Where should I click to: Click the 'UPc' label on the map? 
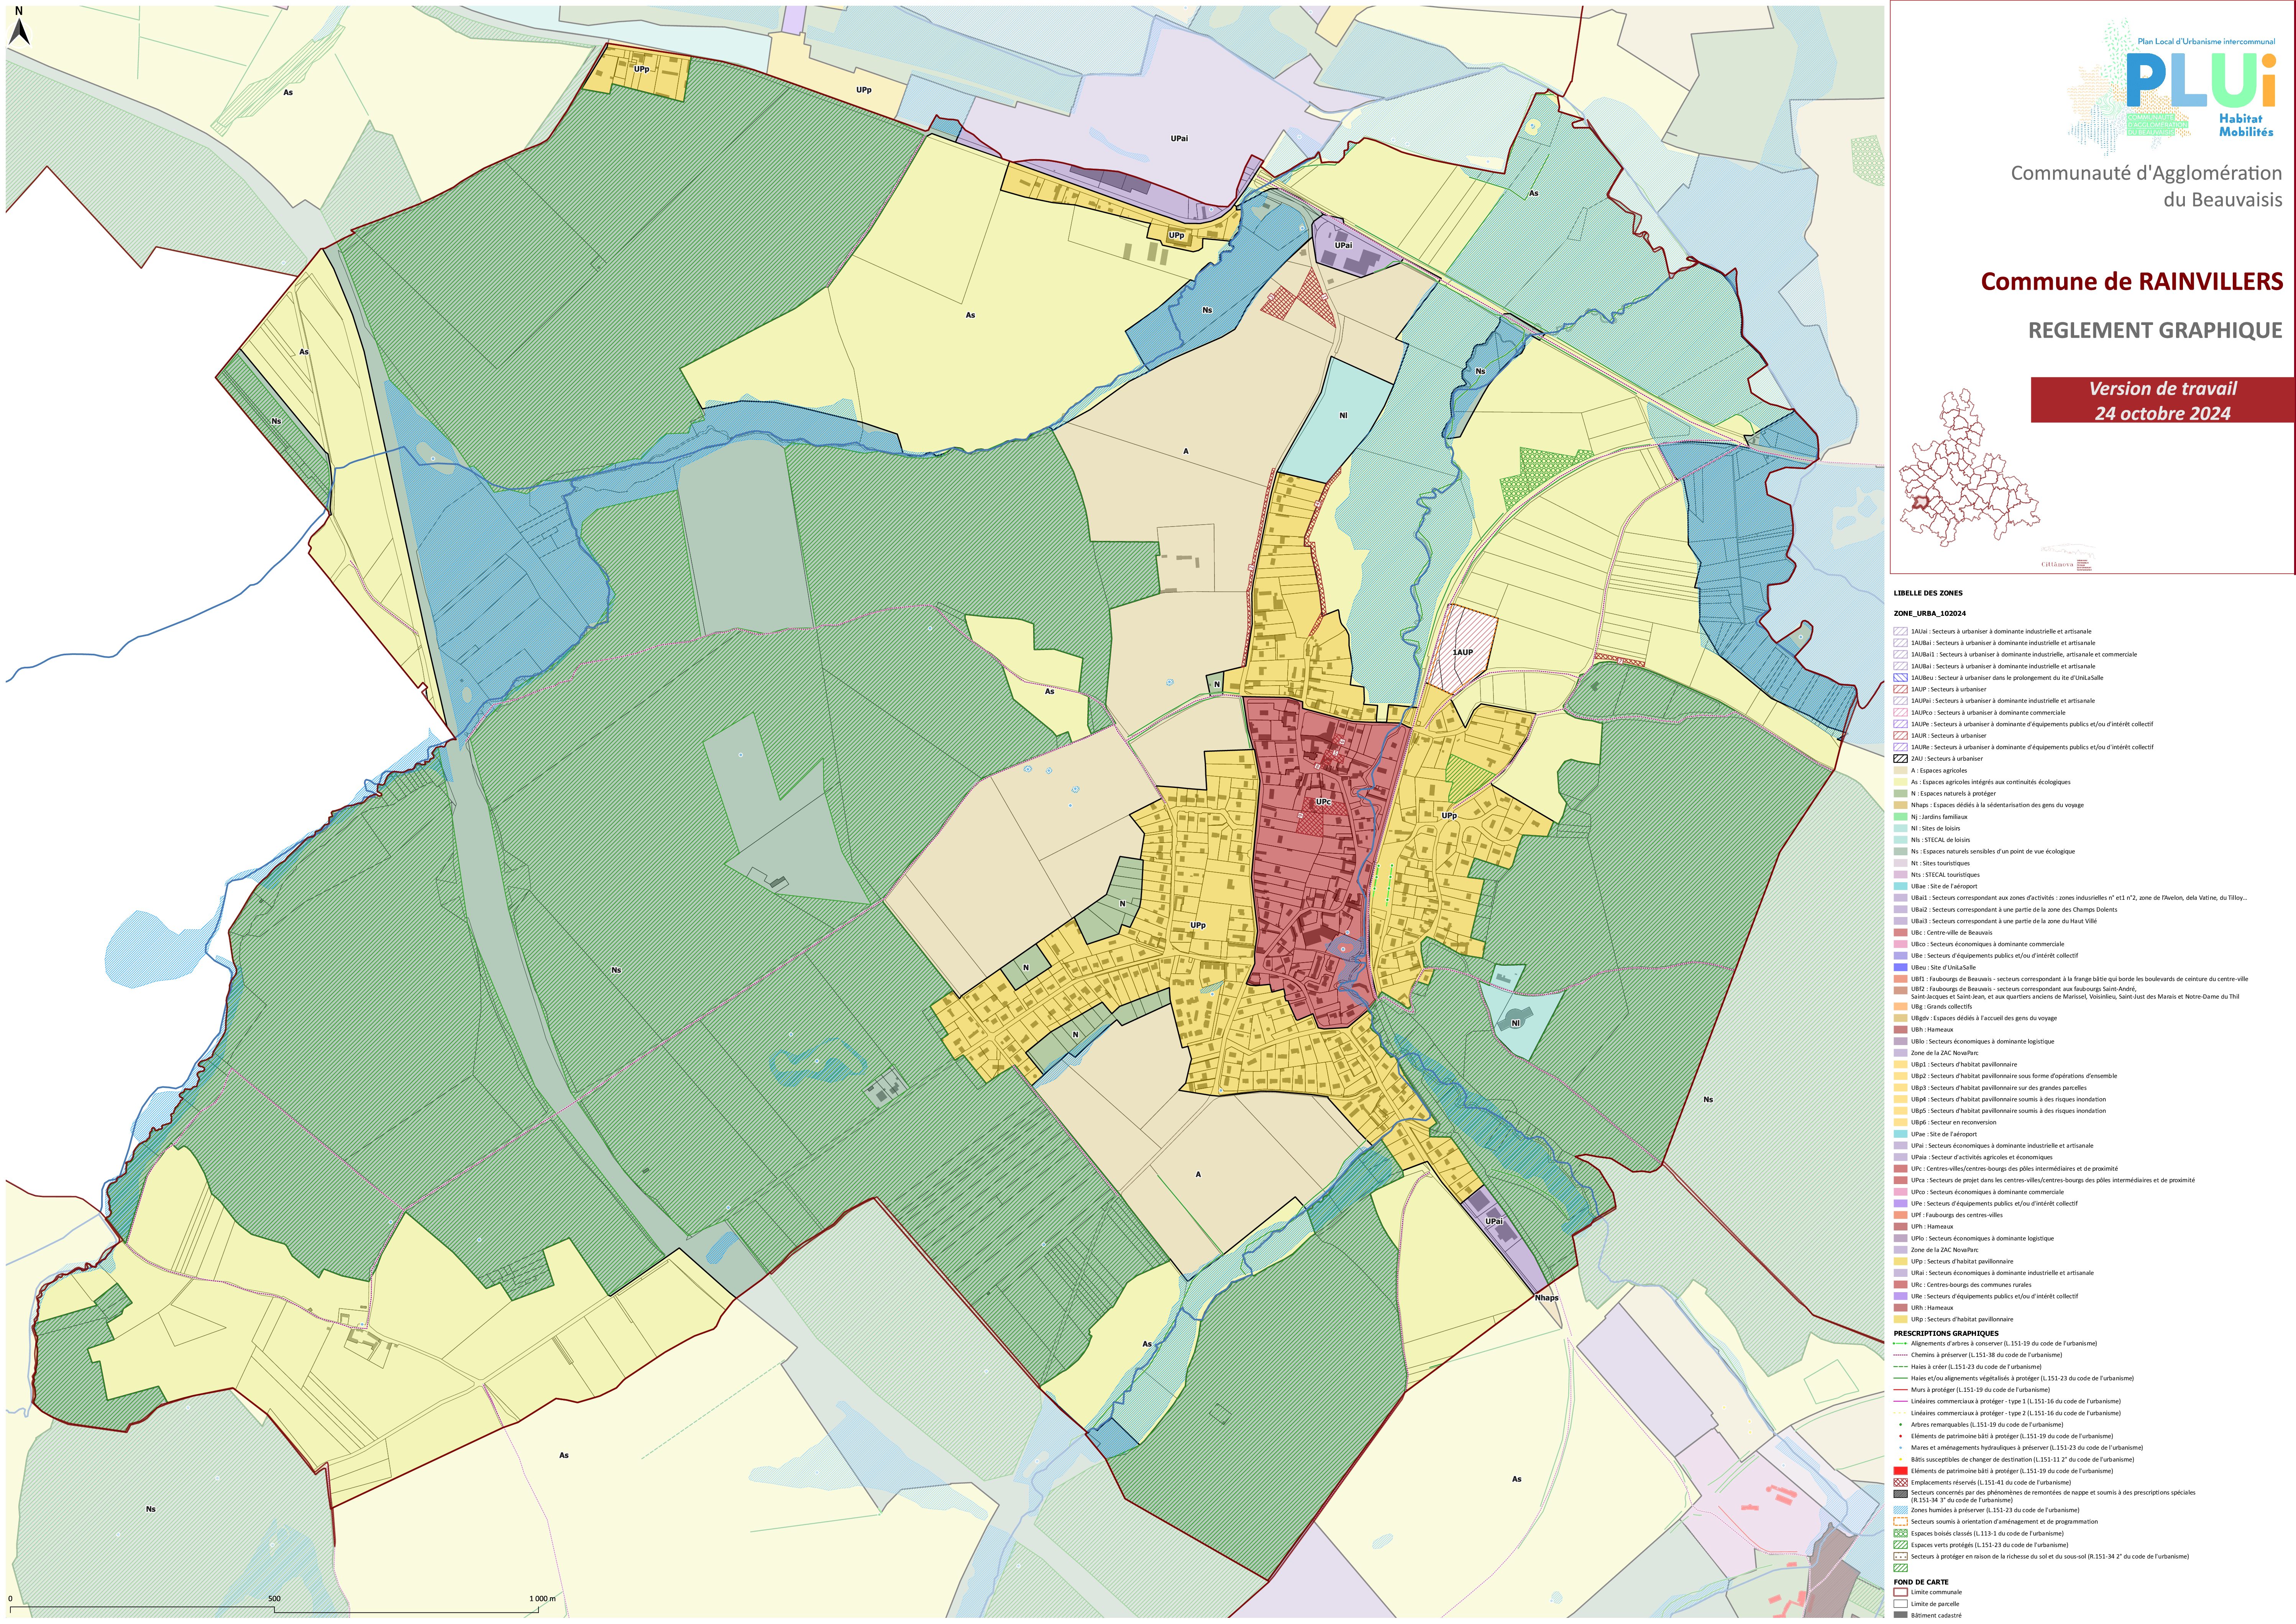click(x=1323, y=802)
